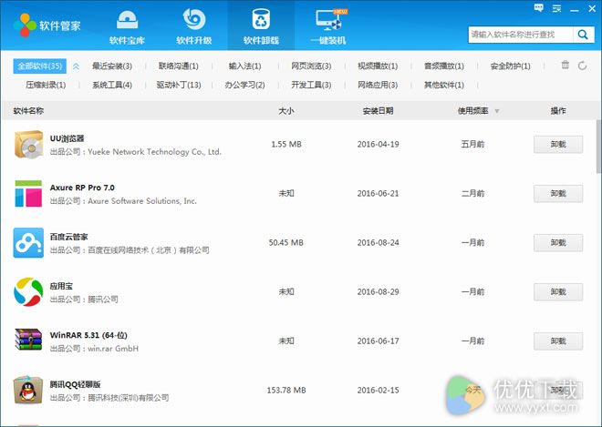Select the WinRAR 5.31 (64-位) name text
The height and width of the screenshot is (427, 602).
tap(88, 335)
